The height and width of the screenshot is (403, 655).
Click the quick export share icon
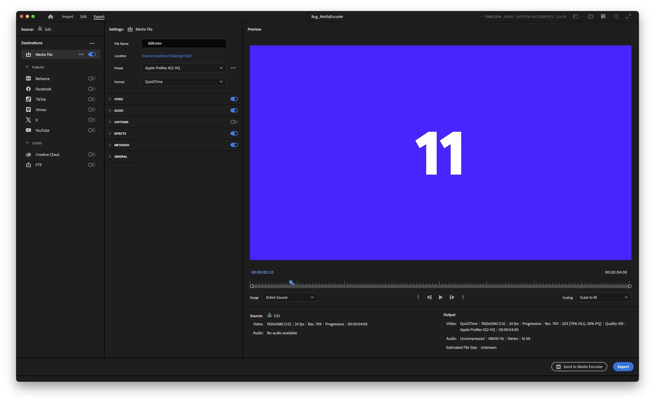point(590,16)
